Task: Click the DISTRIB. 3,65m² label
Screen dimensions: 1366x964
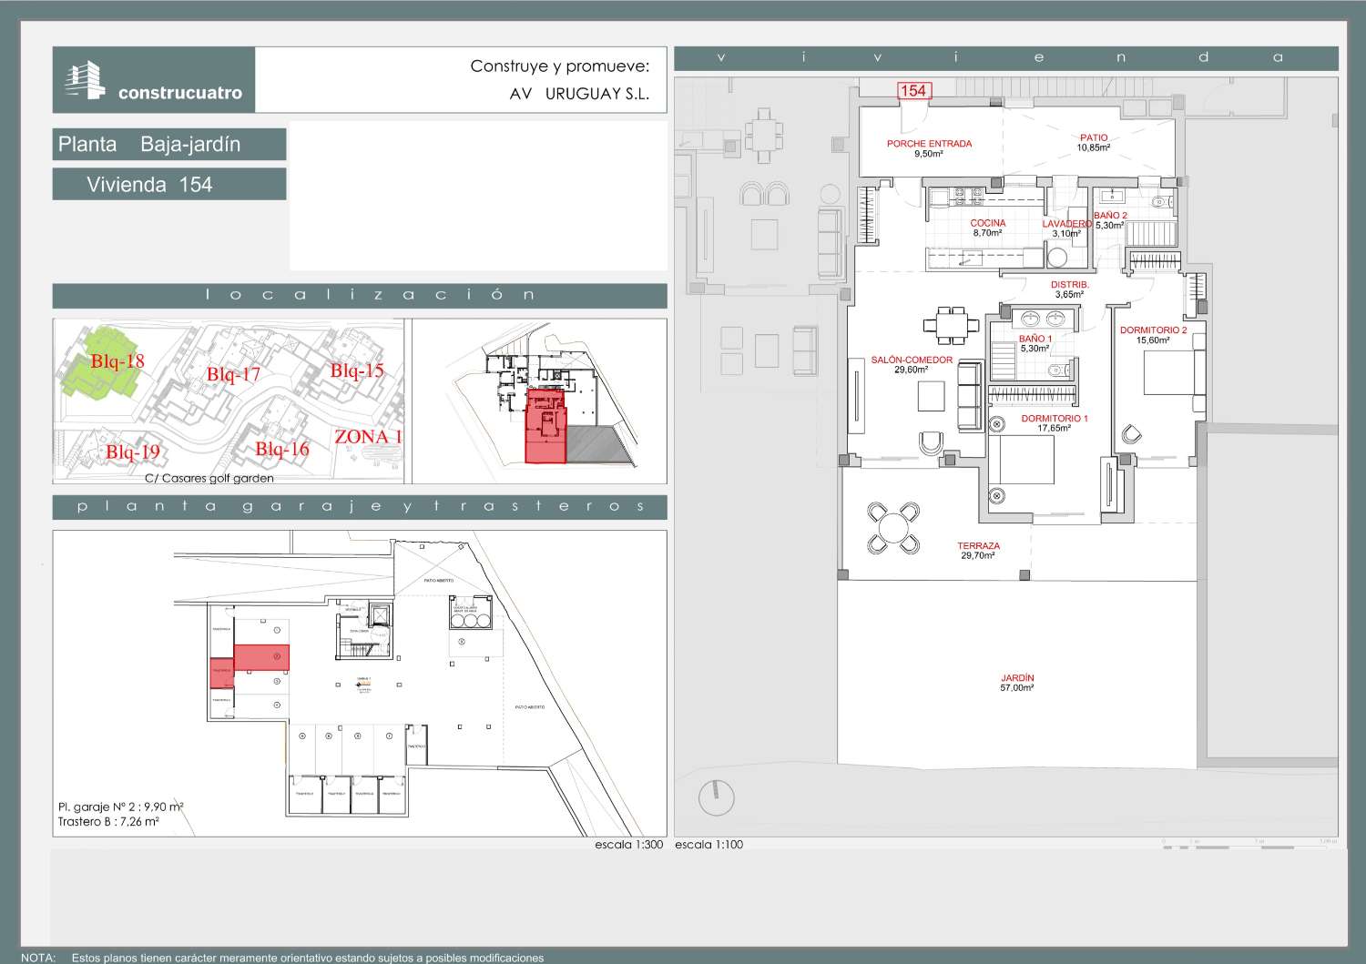Action: (1070, 289)
